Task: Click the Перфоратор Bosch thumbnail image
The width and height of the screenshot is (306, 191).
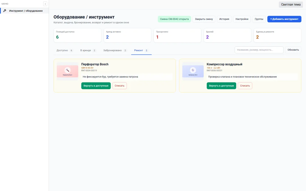Action: coord(68,71)
